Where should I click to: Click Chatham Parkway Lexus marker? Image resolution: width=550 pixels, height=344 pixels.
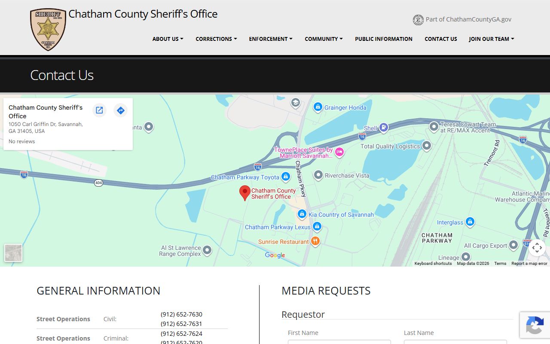click(317, 226)
